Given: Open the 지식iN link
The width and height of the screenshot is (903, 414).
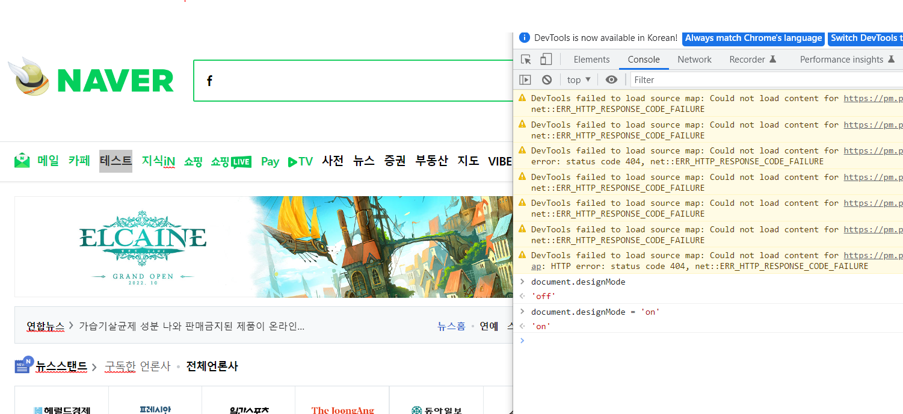Looking at the screenshot, I should click(x=158, y=161).
